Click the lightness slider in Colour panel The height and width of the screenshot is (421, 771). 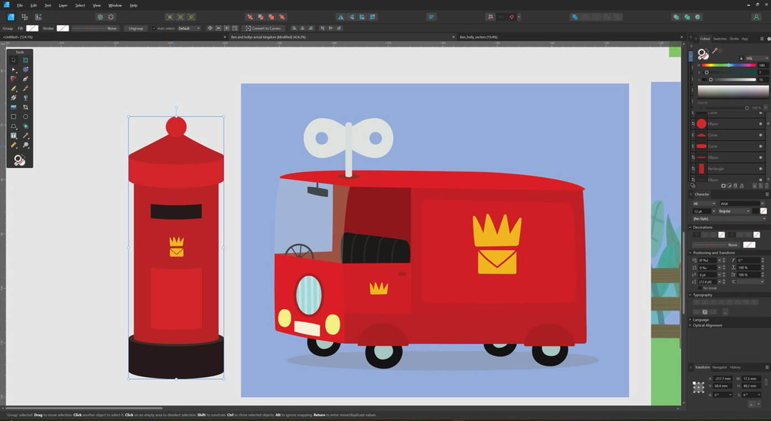729,80
